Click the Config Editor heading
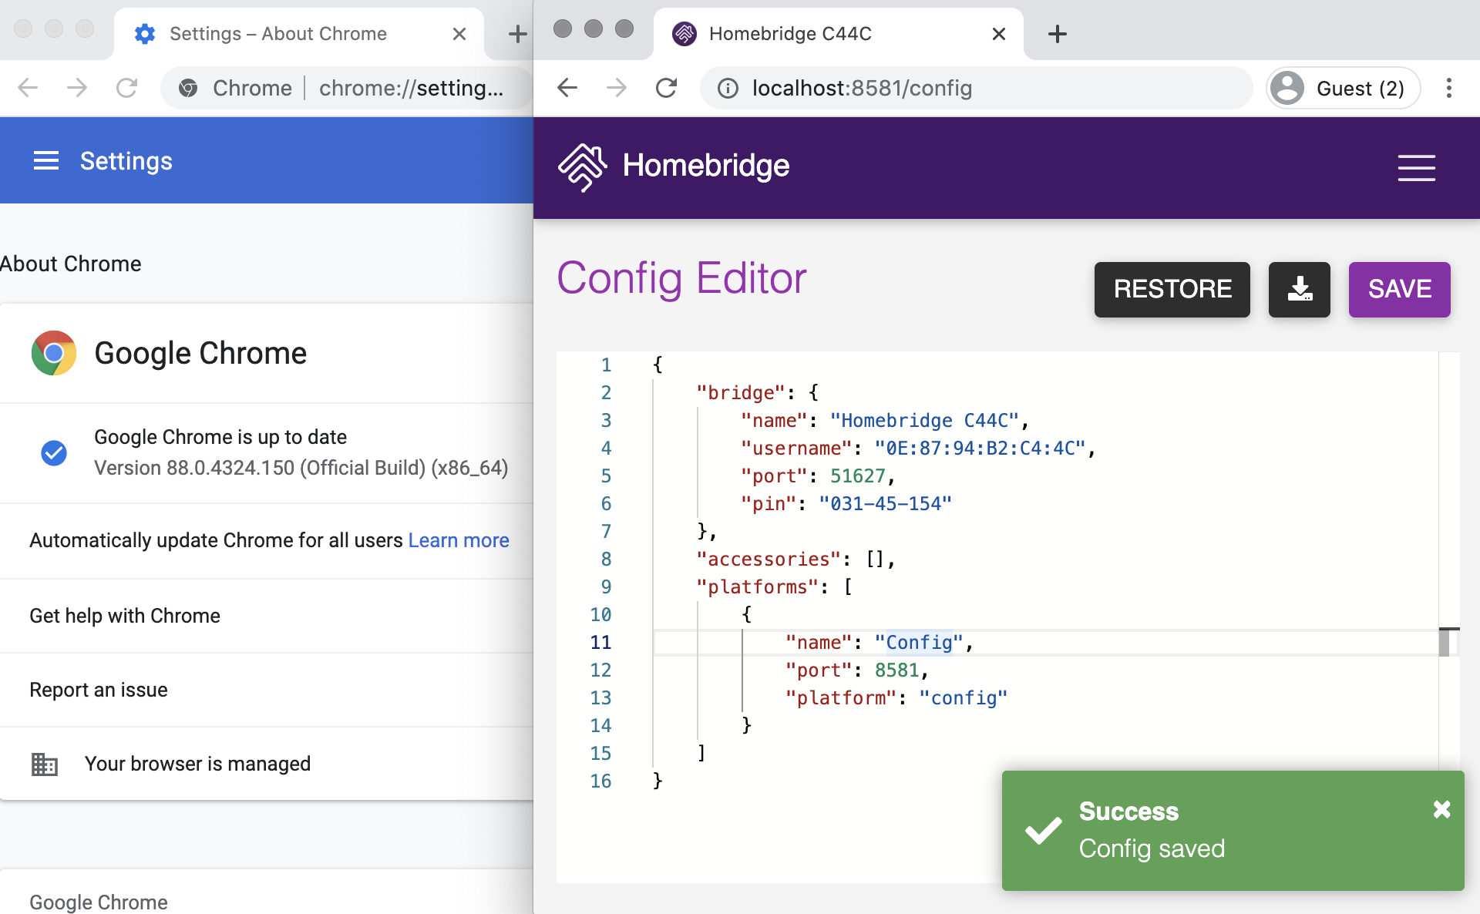Image resolution: width=1480 pixels, height=914 pixels. pyautogui.click(x=681, y=278)
